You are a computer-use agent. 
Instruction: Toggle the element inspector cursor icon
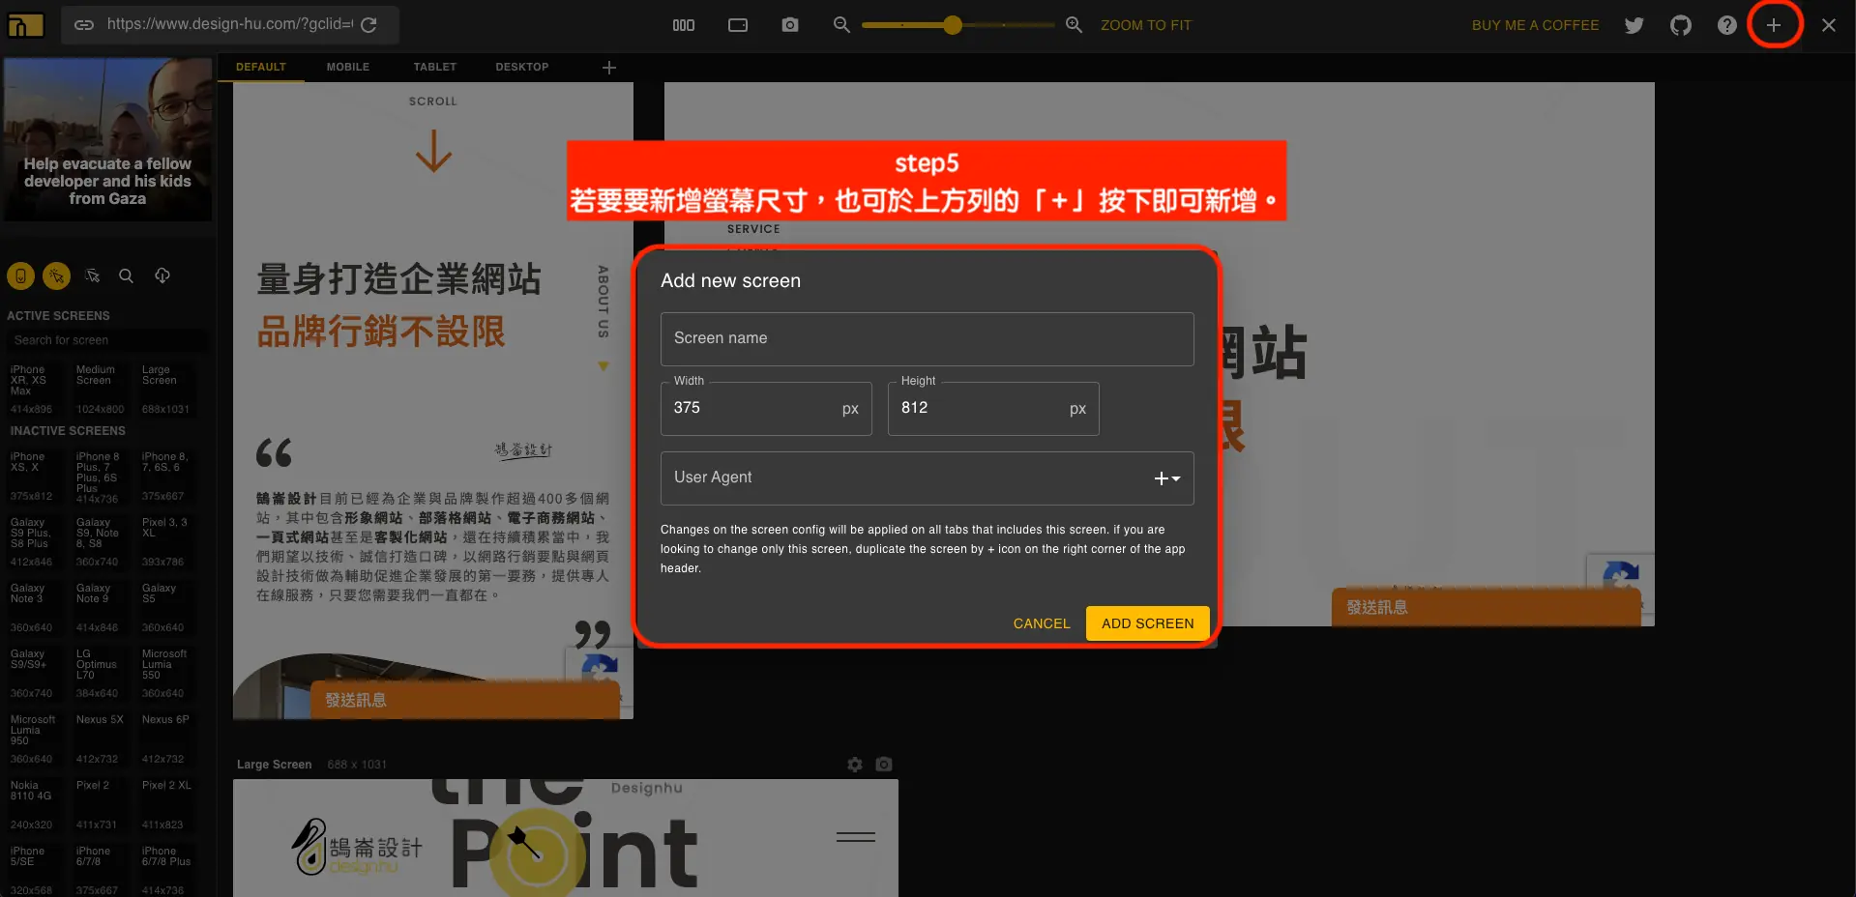pos(92,276)
